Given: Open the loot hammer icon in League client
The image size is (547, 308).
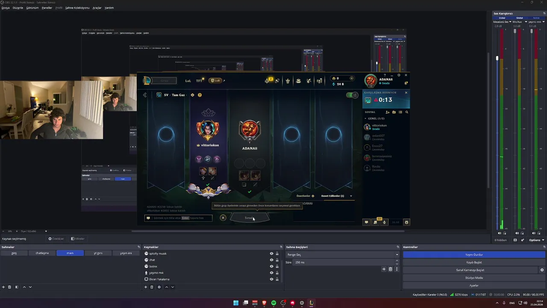Looking at the screenshot, I should click(x=309, y=81).
